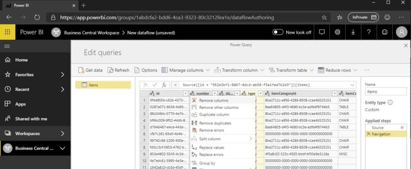This screenshot has height=169, width=411.
Task: Click the InPrivate badge
Action: click(x=363, y=18)
